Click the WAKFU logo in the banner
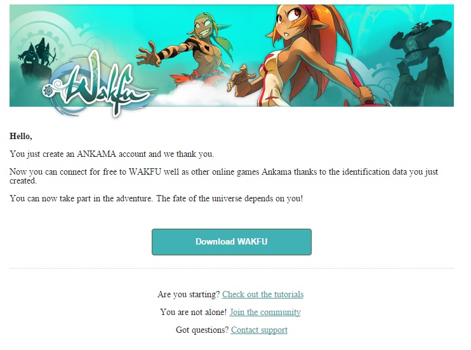The height and width of the screenshot is (350, 471). (99, 86)
